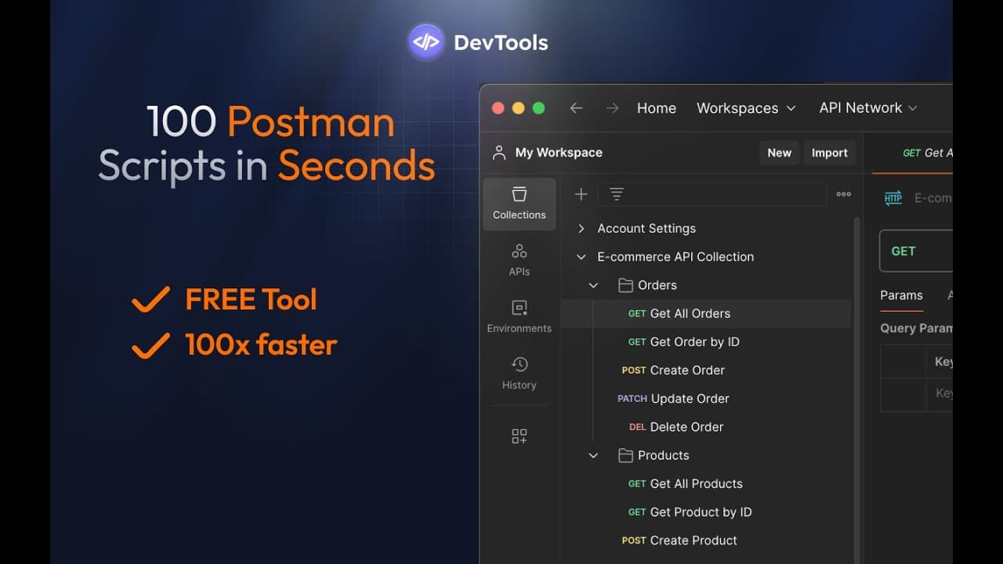
Task: Click the Import button
Action: pyautogui.click(x=829, y=153)
